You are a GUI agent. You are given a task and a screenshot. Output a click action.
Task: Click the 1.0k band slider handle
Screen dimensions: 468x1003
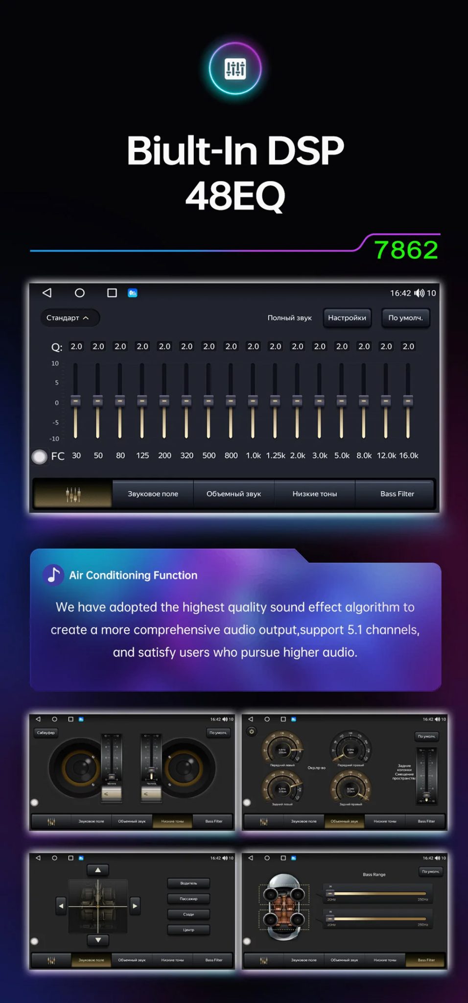[x=253, y=401]
